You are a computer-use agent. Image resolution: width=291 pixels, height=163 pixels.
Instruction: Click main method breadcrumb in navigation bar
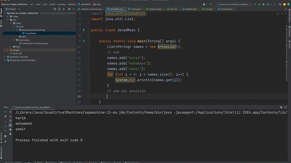(x=97, y=4)
